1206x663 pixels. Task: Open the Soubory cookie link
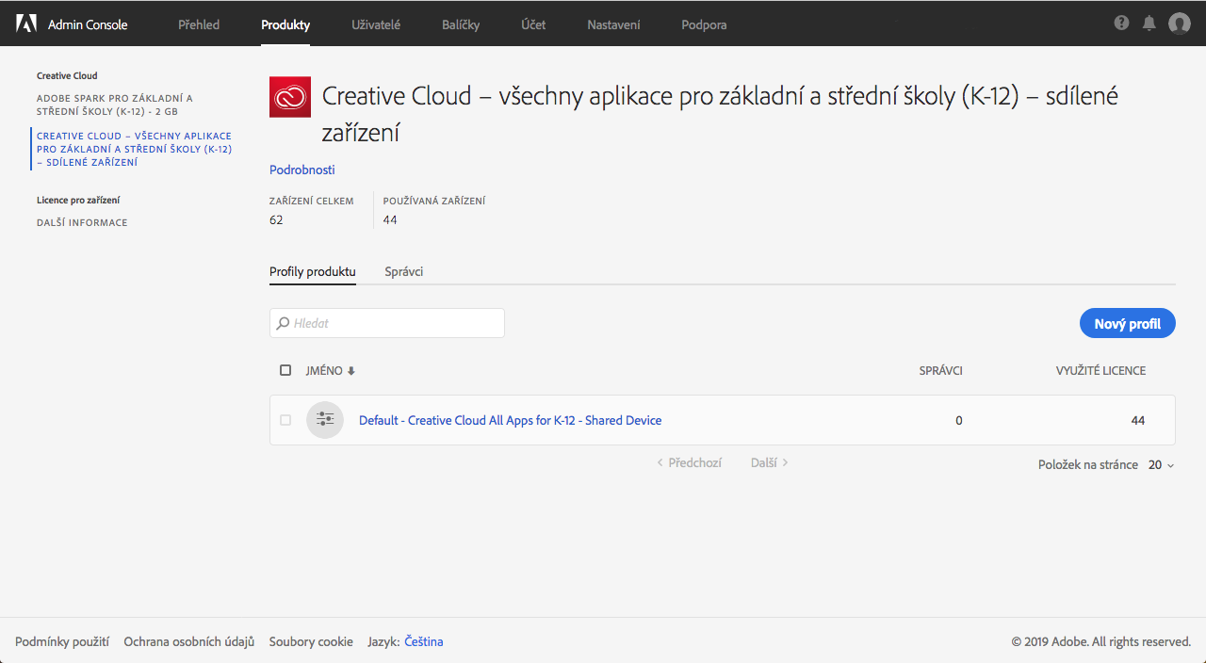pyautogui.click(x=311, y=641)
